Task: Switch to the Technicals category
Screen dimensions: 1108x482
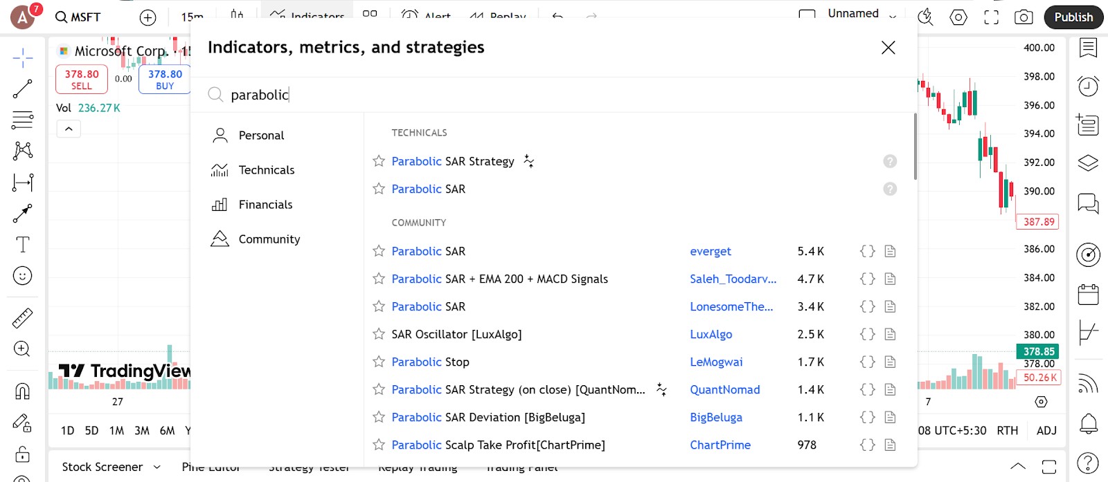Action: [x=267, y=170]
